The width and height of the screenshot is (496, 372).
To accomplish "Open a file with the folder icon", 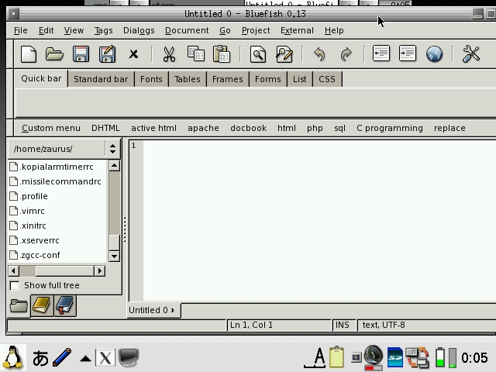I will click(54, 53).
